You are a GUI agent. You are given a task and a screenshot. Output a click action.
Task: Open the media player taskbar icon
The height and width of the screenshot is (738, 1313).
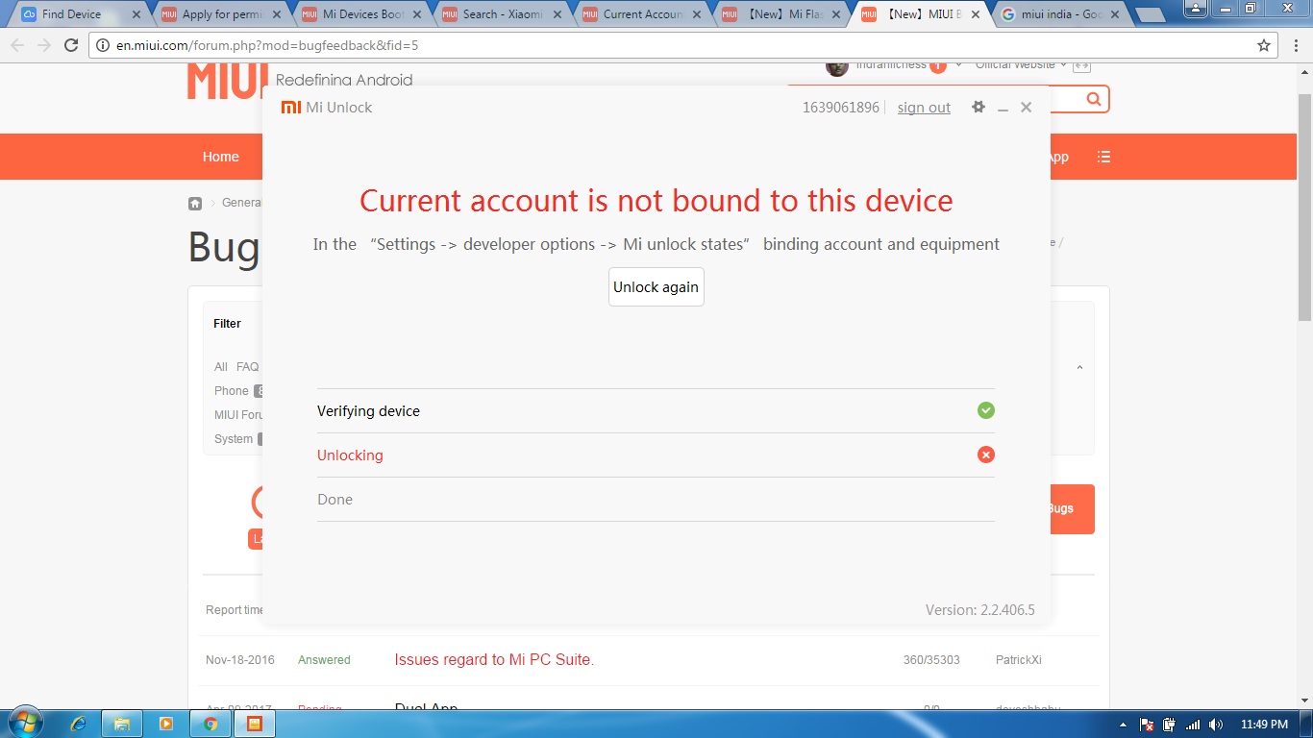[166, 724]
